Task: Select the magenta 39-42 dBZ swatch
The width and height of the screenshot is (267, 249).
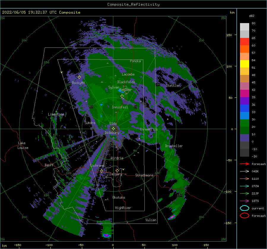Action: click(244, 94)
